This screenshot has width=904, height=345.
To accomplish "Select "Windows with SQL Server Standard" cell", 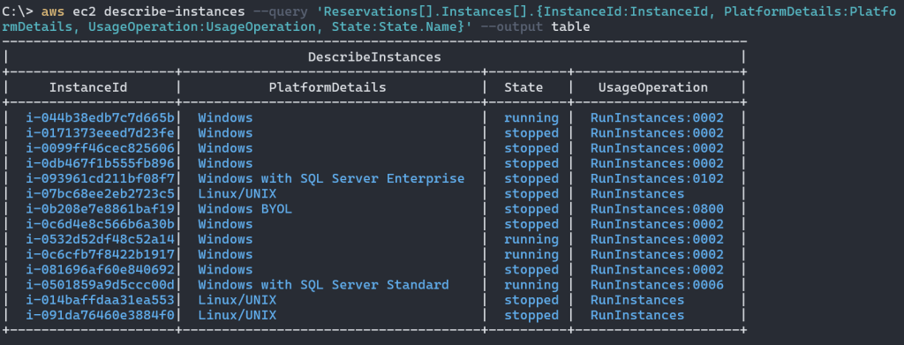I will pos(323,284).
